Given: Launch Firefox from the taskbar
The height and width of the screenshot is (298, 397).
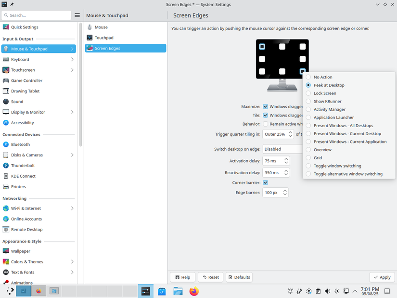Looking at the screenshot, I should [x=193, y=291].
